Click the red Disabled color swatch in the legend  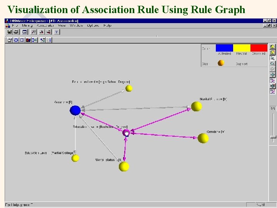tap(259, 48)
